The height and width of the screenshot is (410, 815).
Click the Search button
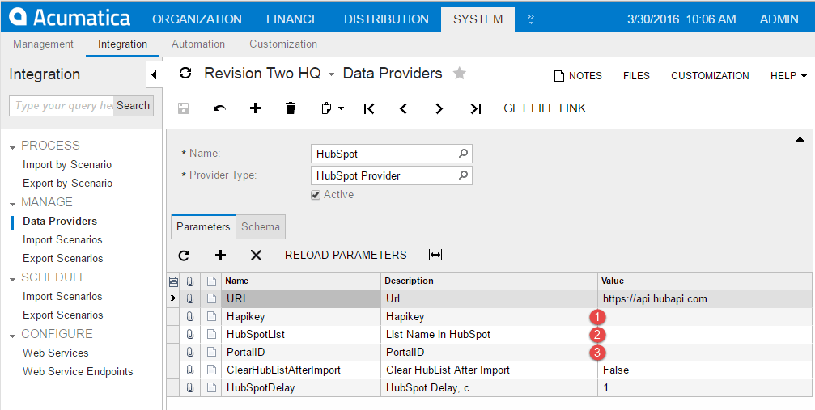pos(133,105)
